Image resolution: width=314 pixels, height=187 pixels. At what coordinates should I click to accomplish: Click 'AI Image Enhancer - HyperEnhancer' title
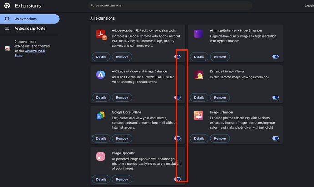[236, 30]
